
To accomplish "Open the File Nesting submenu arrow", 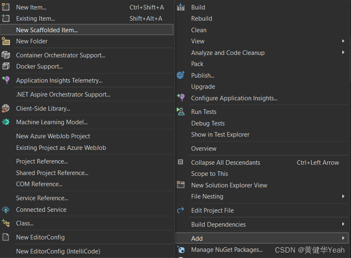I will point(343,196).
